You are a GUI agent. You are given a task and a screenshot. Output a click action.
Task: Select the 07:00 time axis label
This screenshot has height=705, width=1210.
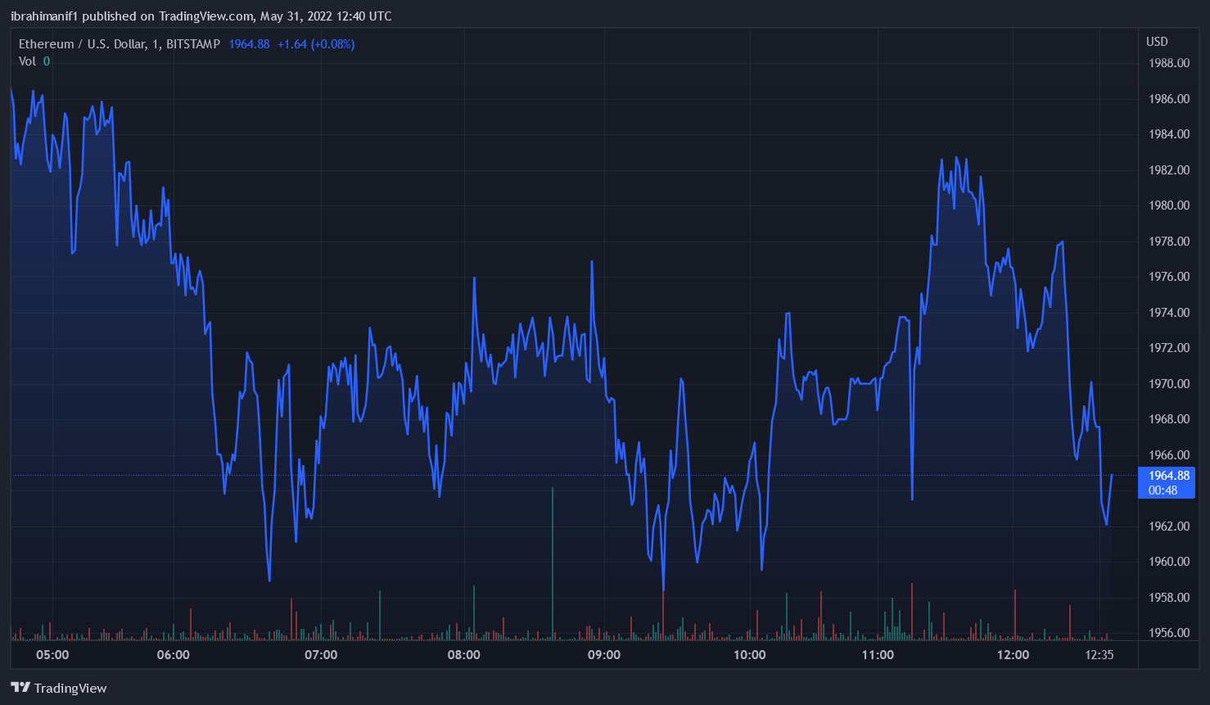tap(321, 655)
